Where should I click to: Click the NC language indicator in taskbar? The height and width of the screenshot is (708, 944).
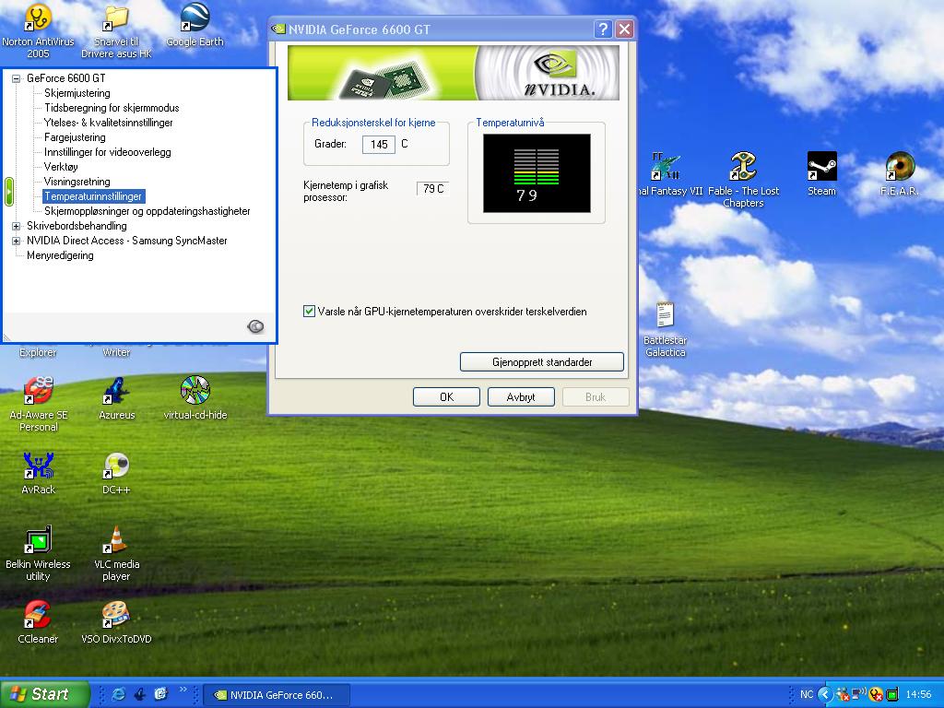[x=807, y=694]
